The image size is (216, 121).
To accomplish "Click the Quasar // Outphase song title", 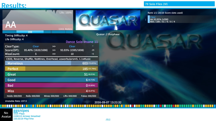I will [x=108, y=34].
